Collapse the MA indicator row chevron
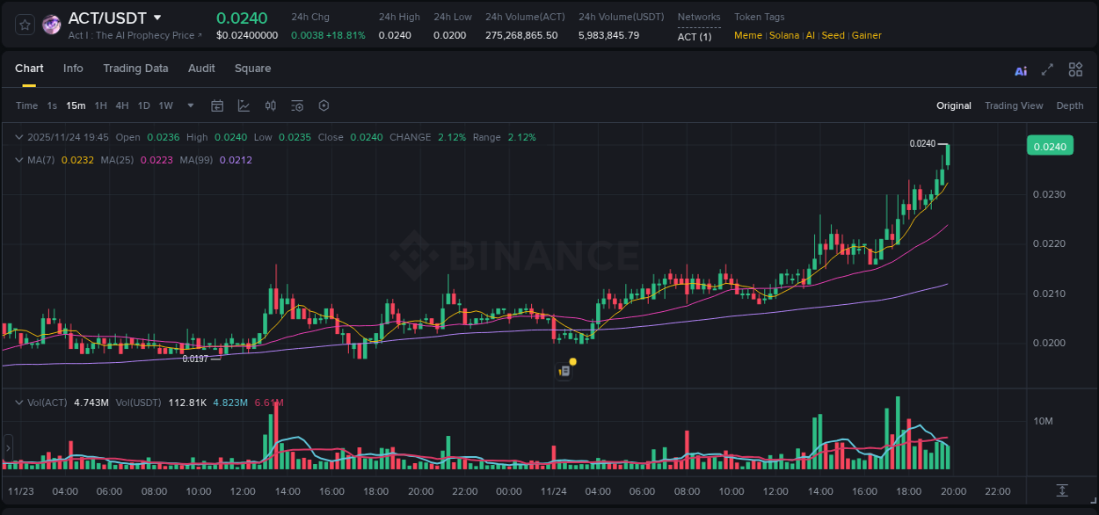This screenshot has height=515, width=1099. [18, 161]
